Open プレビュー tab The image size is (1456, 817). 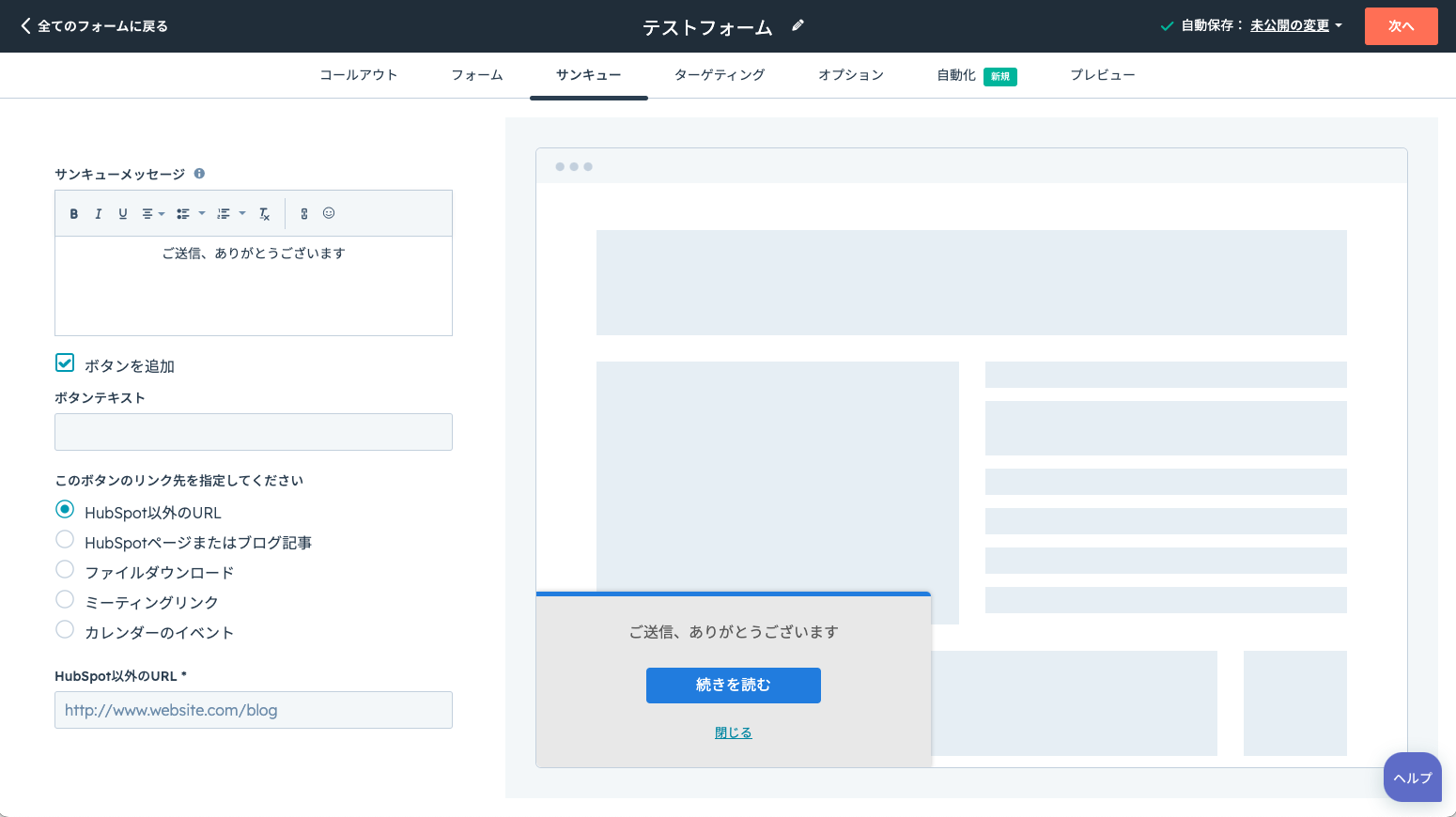(x=1103, y=75)
